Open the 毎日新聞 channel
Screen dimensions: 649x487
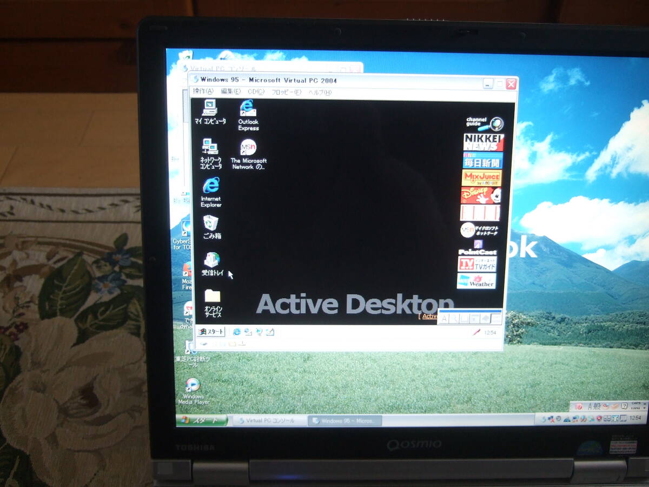tap(482, 160)
